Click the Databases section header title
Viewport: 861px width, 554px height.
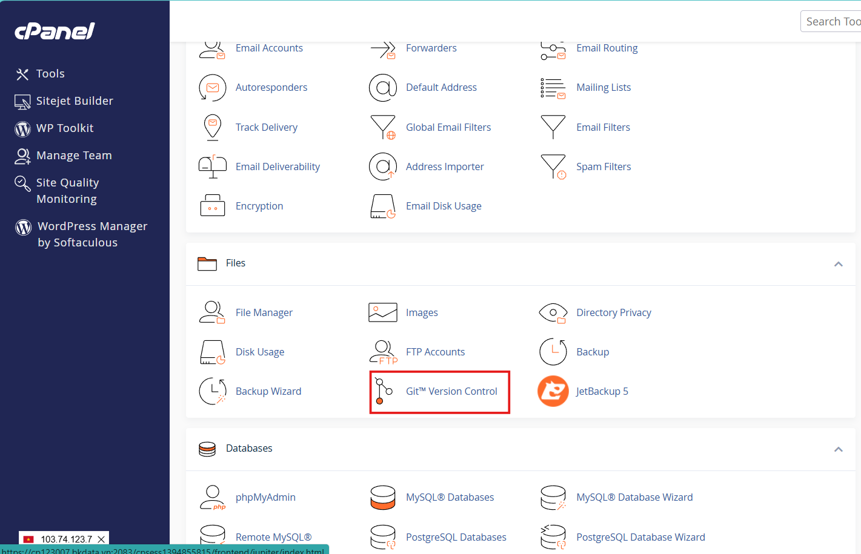(249, 448)
